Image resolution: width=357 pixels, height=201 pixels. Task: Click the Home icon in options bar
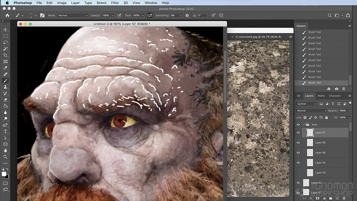click(x=7, y=15)
